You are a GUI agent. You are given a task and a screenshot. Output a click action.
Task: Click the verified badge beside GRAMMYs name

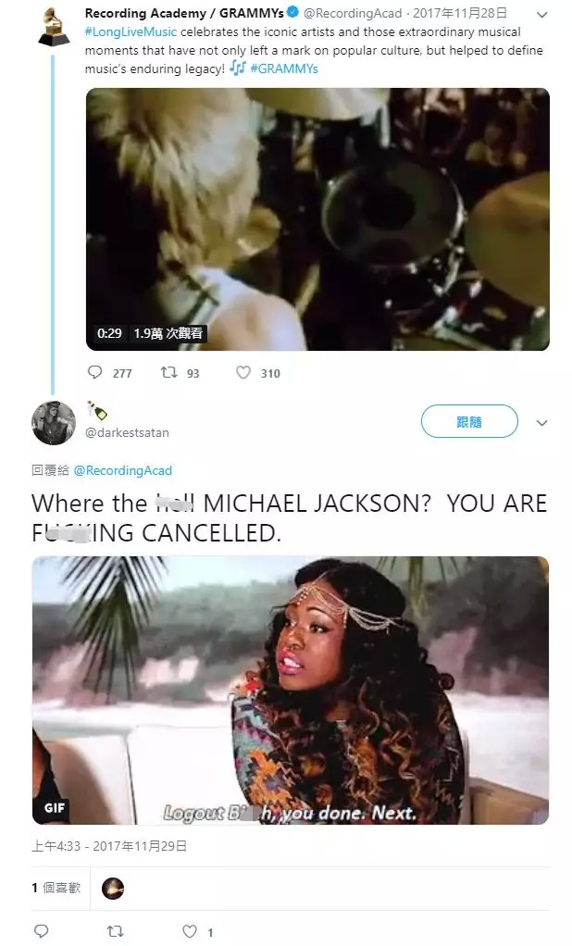point(292,13)
